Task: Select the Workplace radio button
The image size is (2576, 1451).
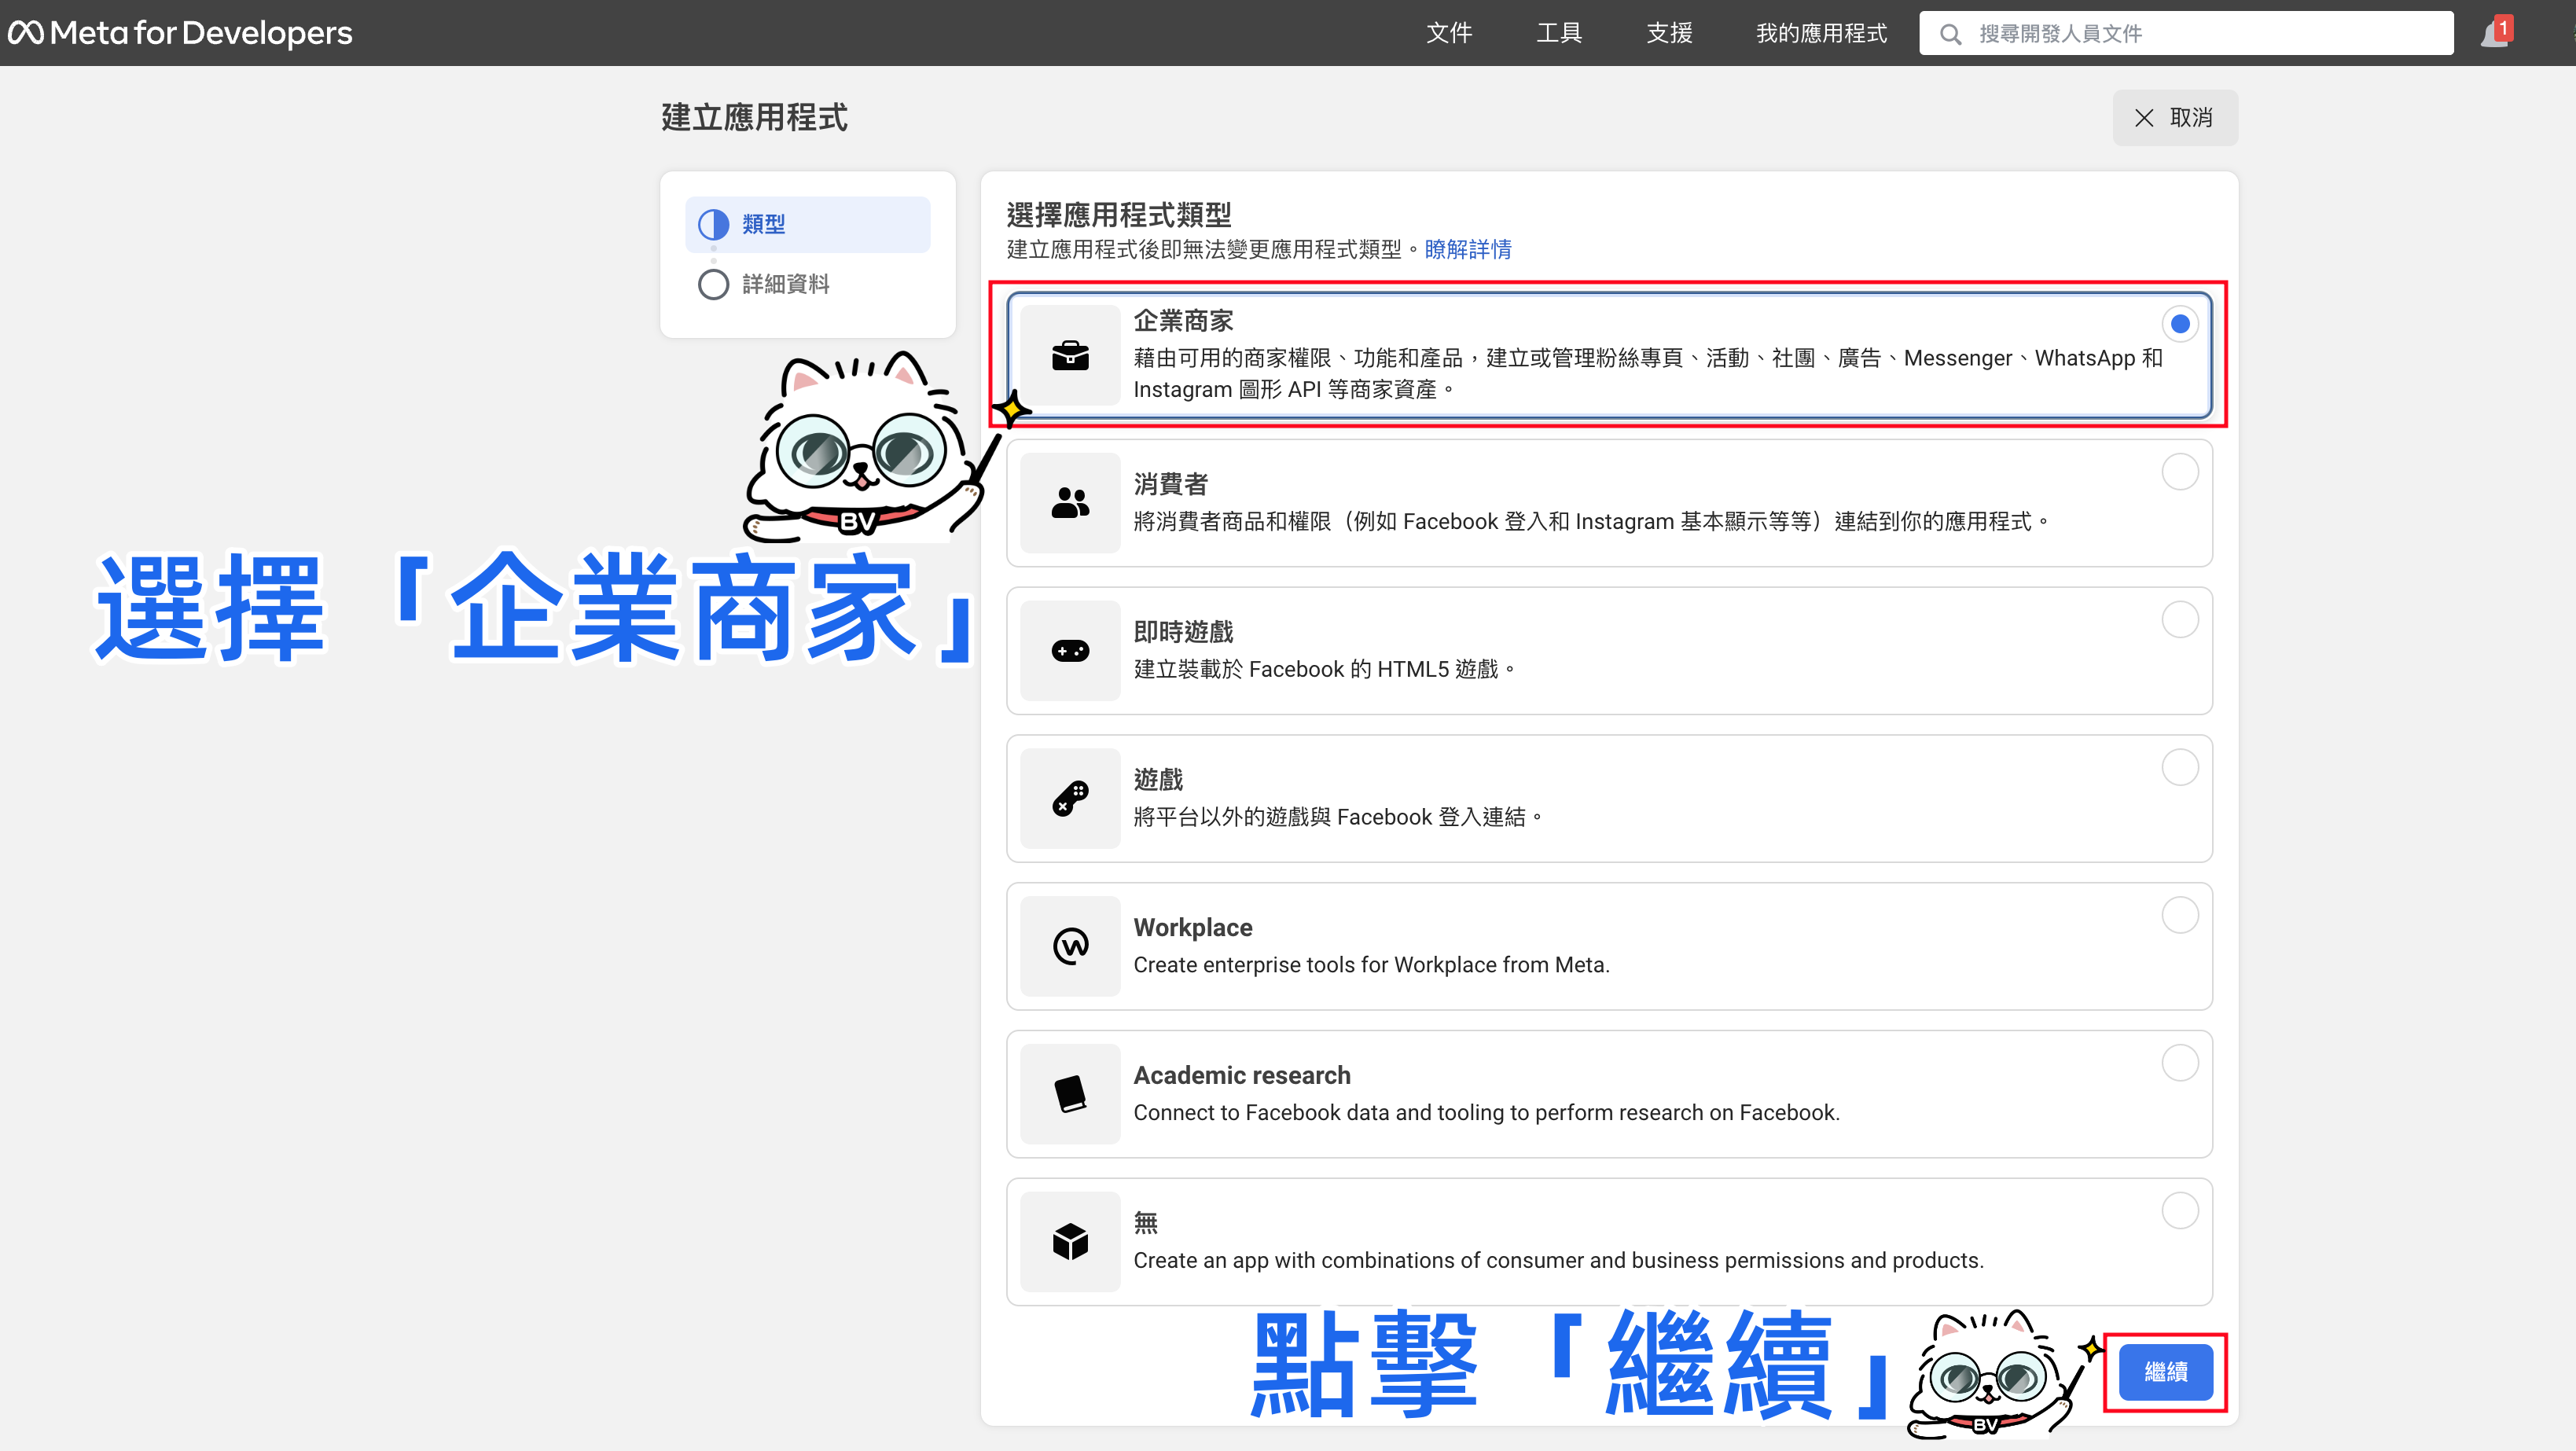Action: [2180, 915]
